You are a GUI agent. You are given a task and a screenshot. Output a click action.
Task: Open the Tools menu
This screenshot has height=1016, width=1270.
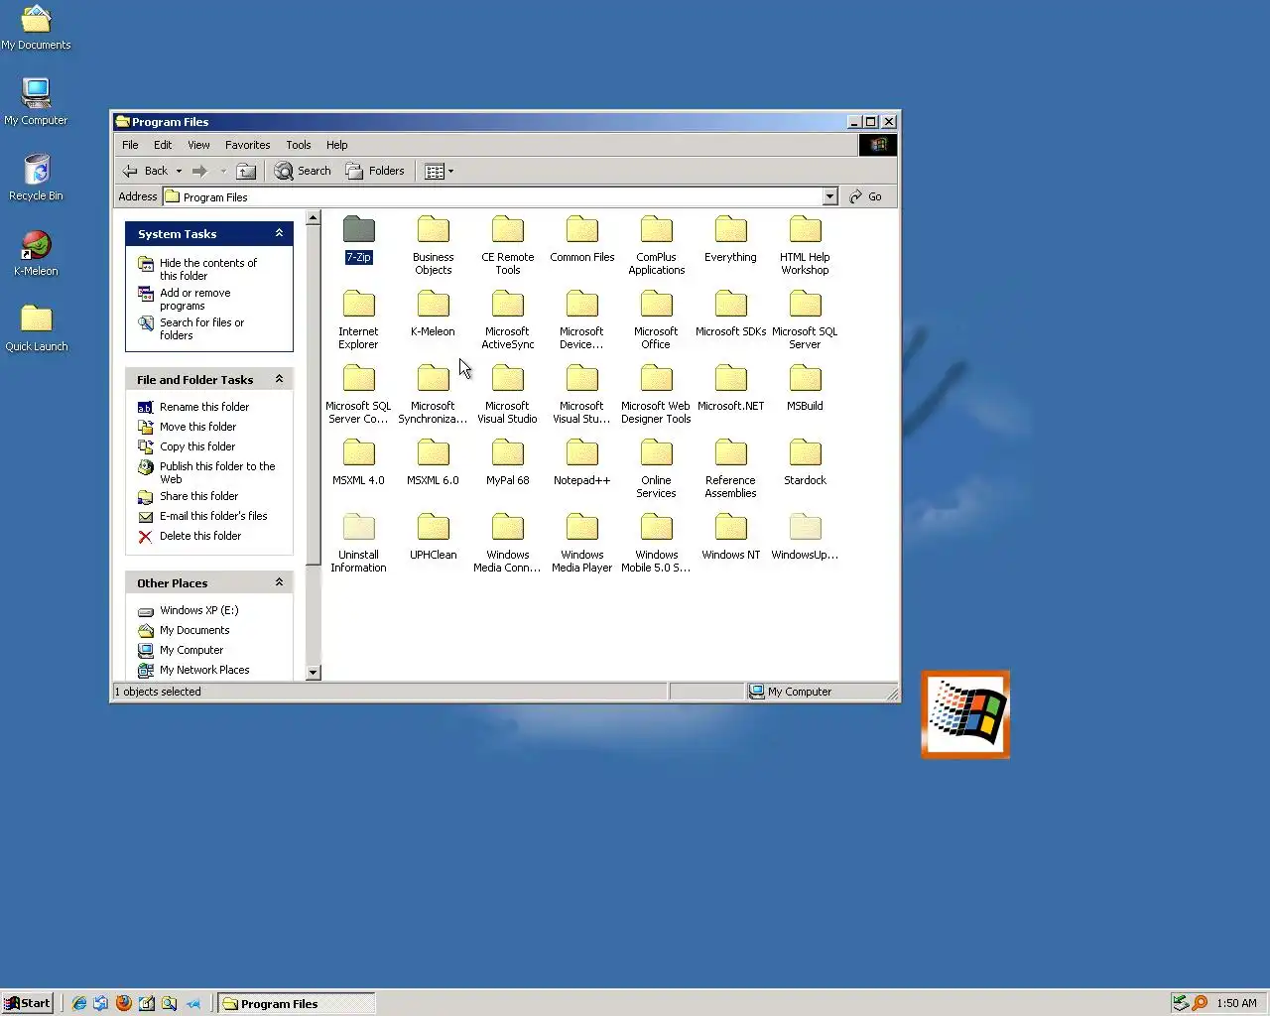(x=298, y=145)
